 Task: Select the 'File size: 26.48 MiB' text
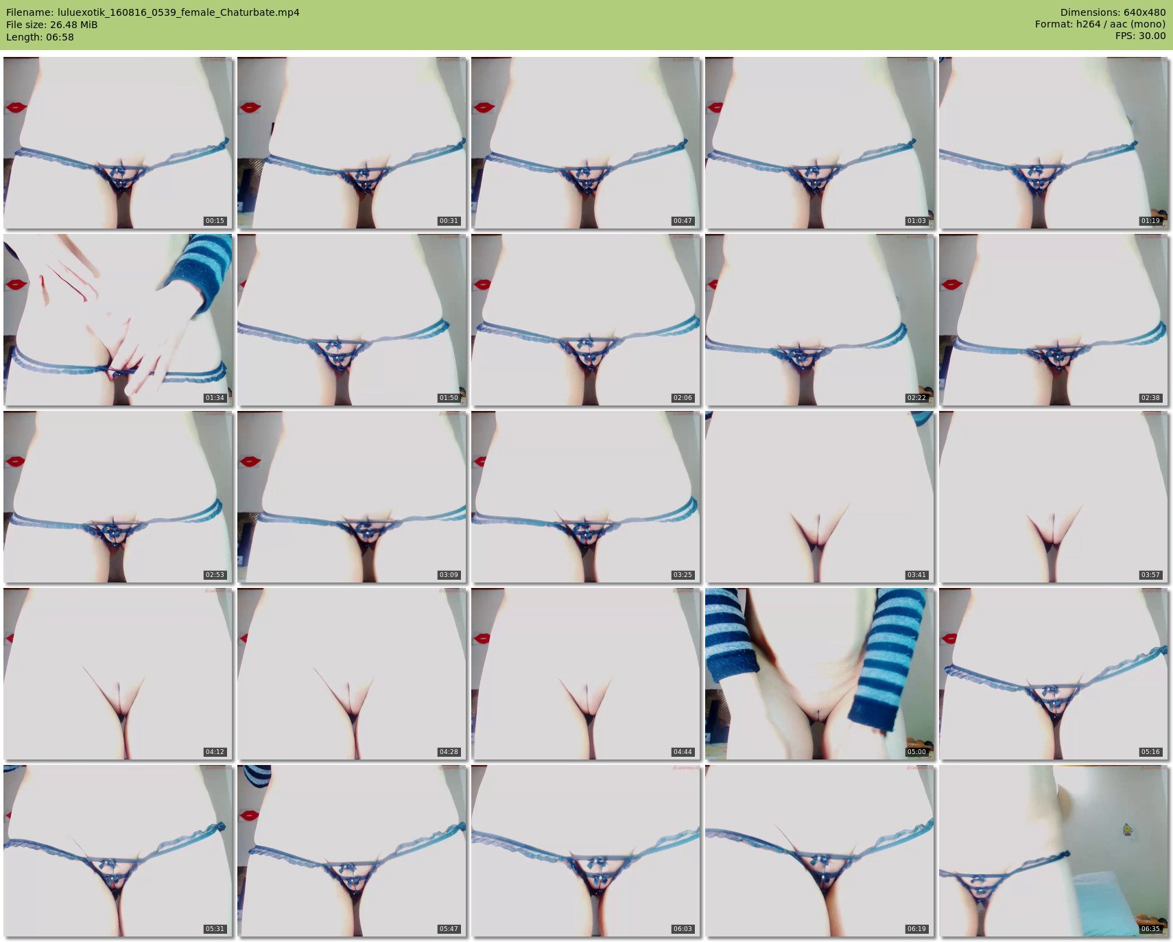[x=52, y=25]
